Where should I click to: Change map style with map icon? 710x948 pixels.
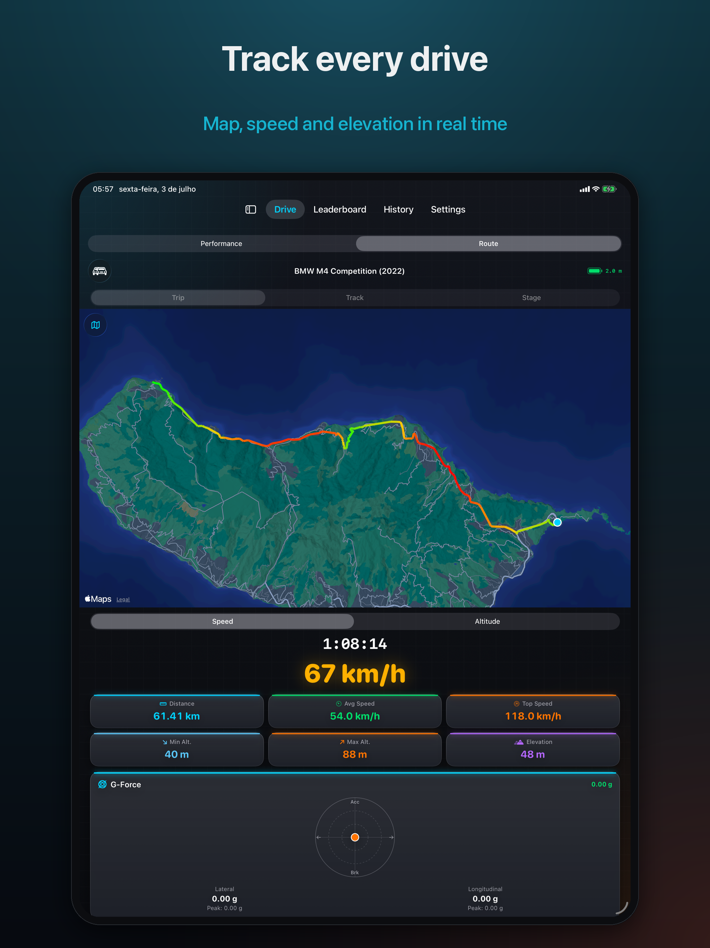click(95, 325)
